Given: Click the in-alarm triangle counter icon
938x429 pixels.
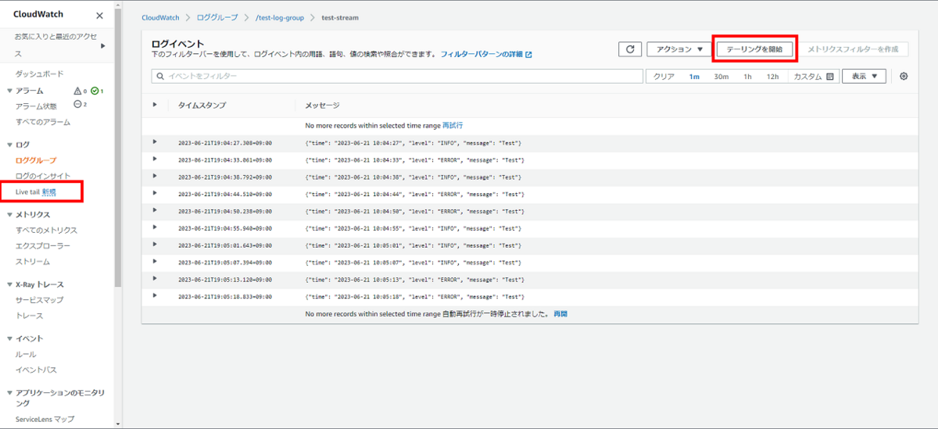Looking at the screenshot, I should pos(77,91).
